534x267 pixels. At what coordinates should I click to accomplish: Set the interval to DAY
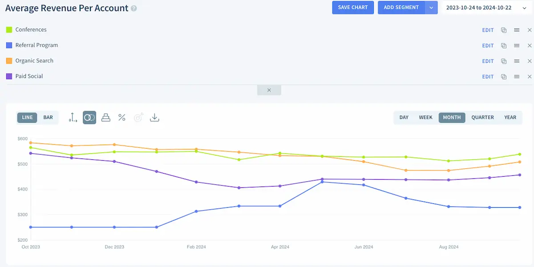[x=404, y=117]
